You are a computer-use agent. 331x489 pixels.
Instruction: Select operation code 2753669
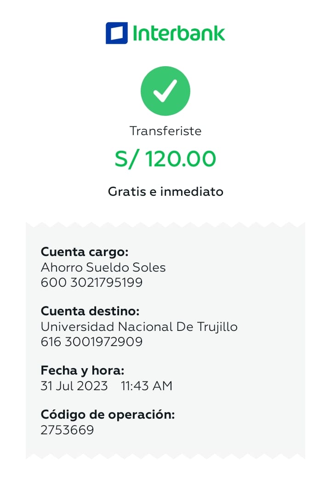(x=67, y=430)
